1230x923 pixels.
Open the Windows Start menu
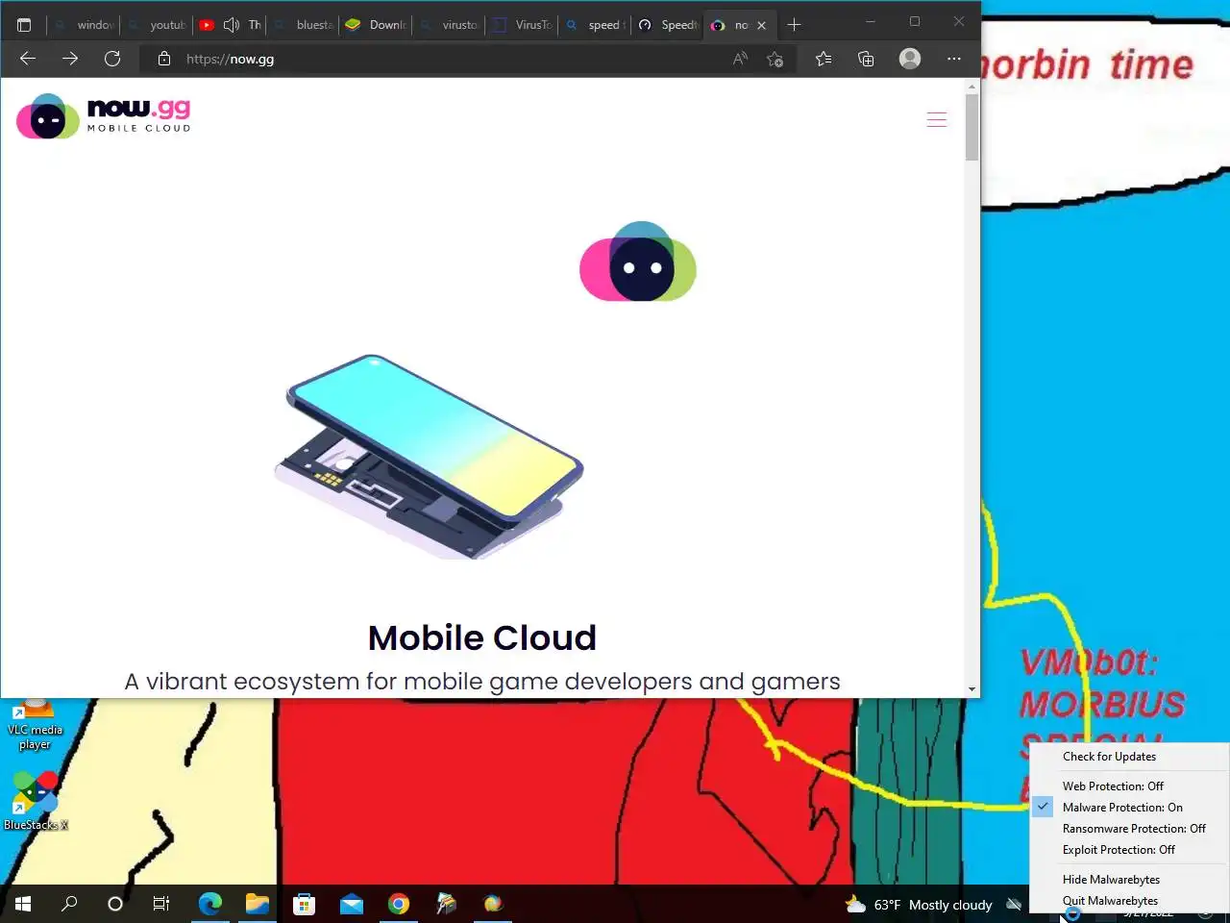pyautogui.click(x=23, y=904)
